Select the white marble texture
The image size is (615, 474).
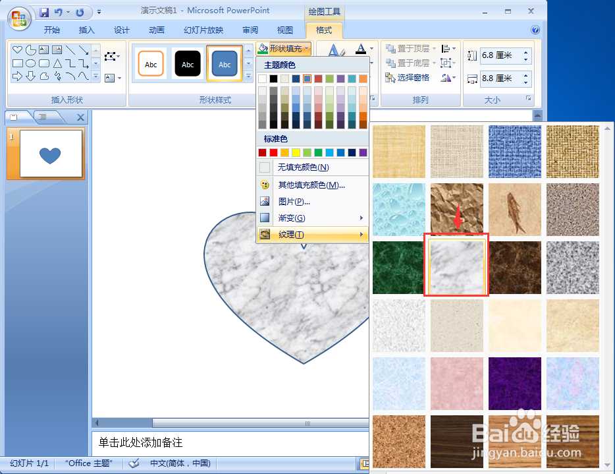456,268
